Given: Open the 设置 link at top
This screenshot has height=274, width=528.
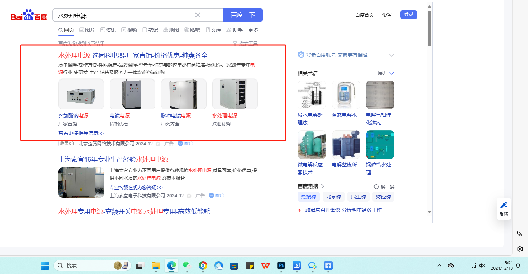Looking at the screenshot, I should [x=387, y=15].
